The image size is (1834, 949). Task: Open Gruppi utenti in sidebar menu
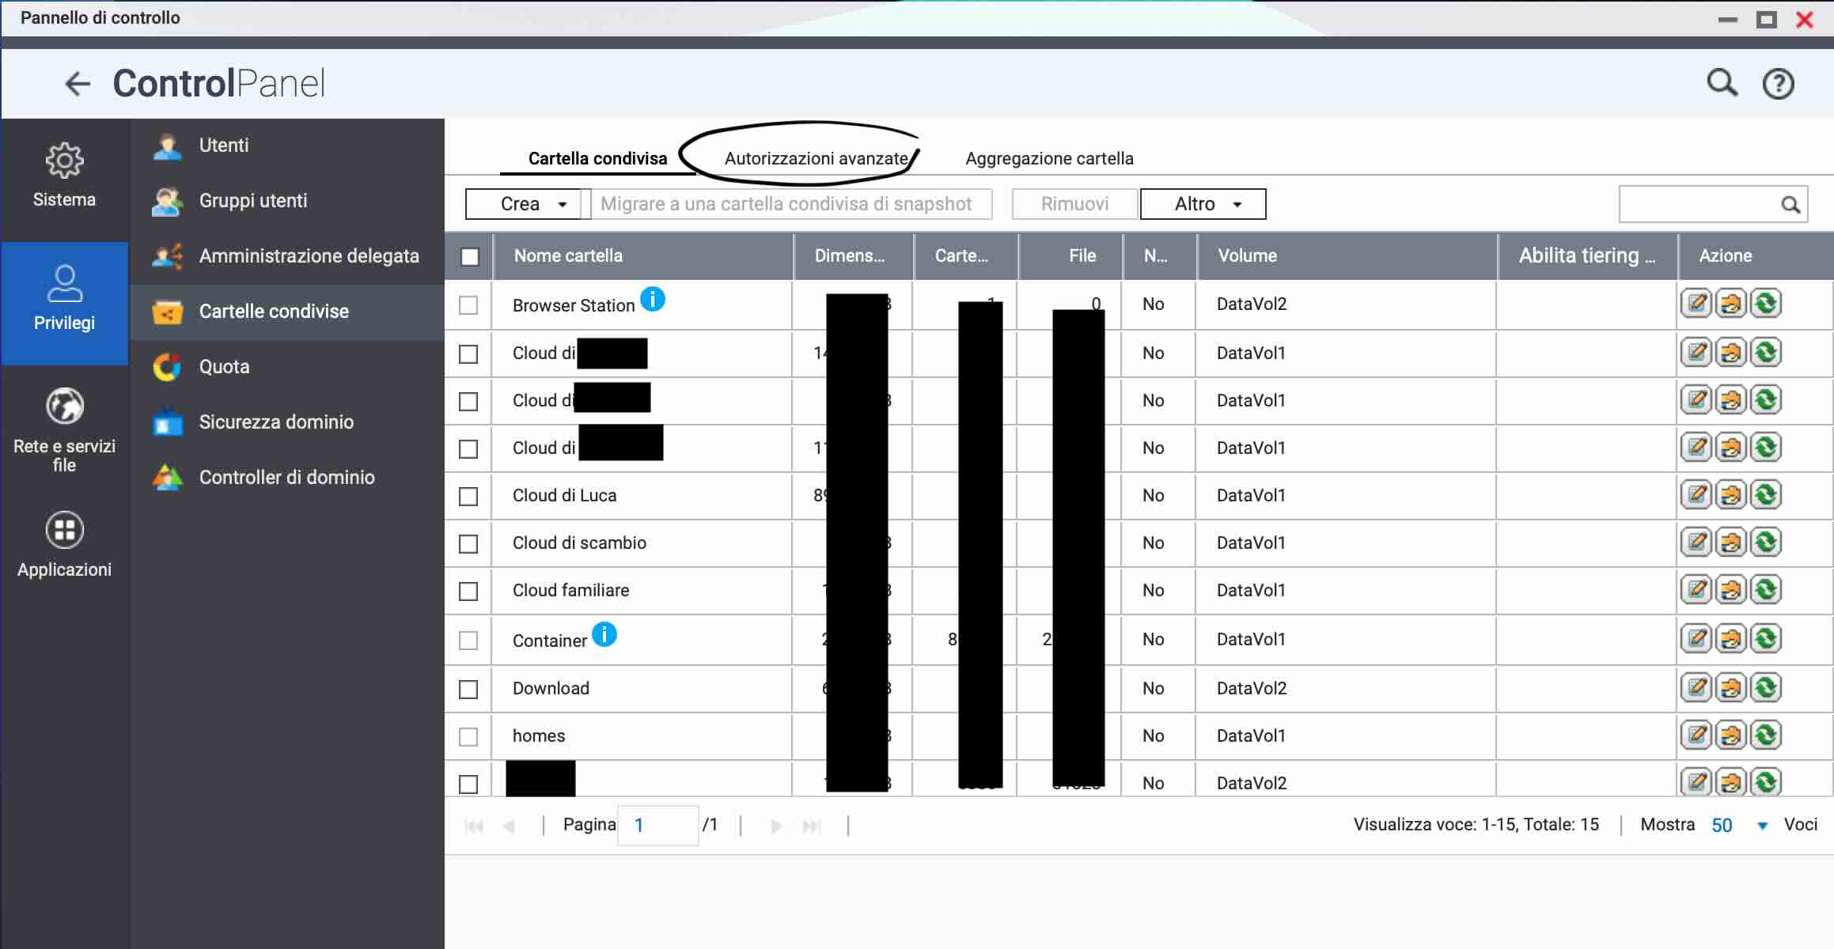point(252,201)
